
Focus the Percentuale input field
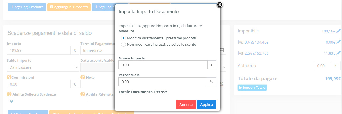pos(163,82)
